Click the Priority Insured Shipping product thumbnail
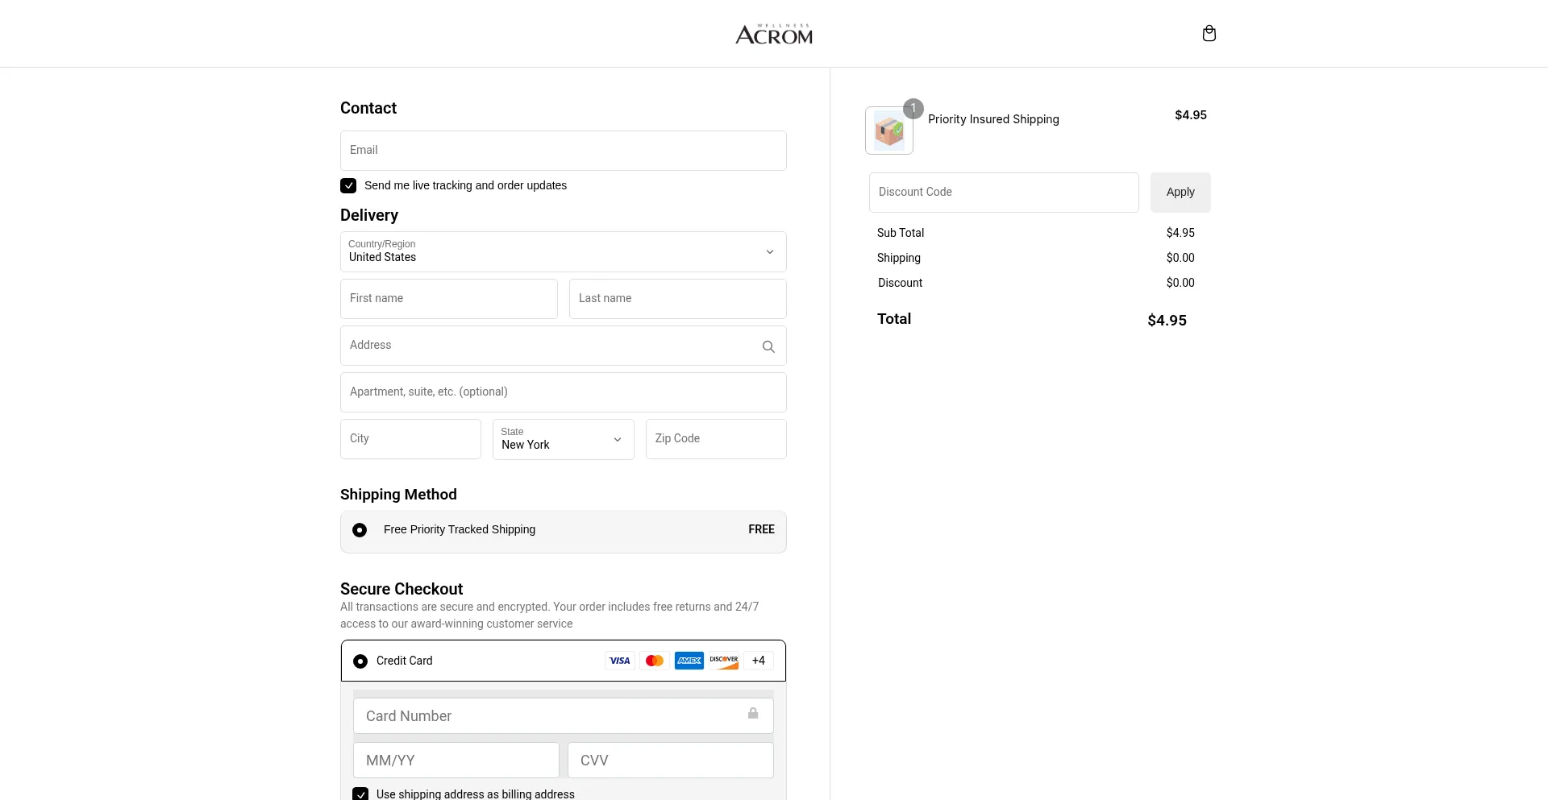The height and width of the screenshot is (800, 1548). 889,131
